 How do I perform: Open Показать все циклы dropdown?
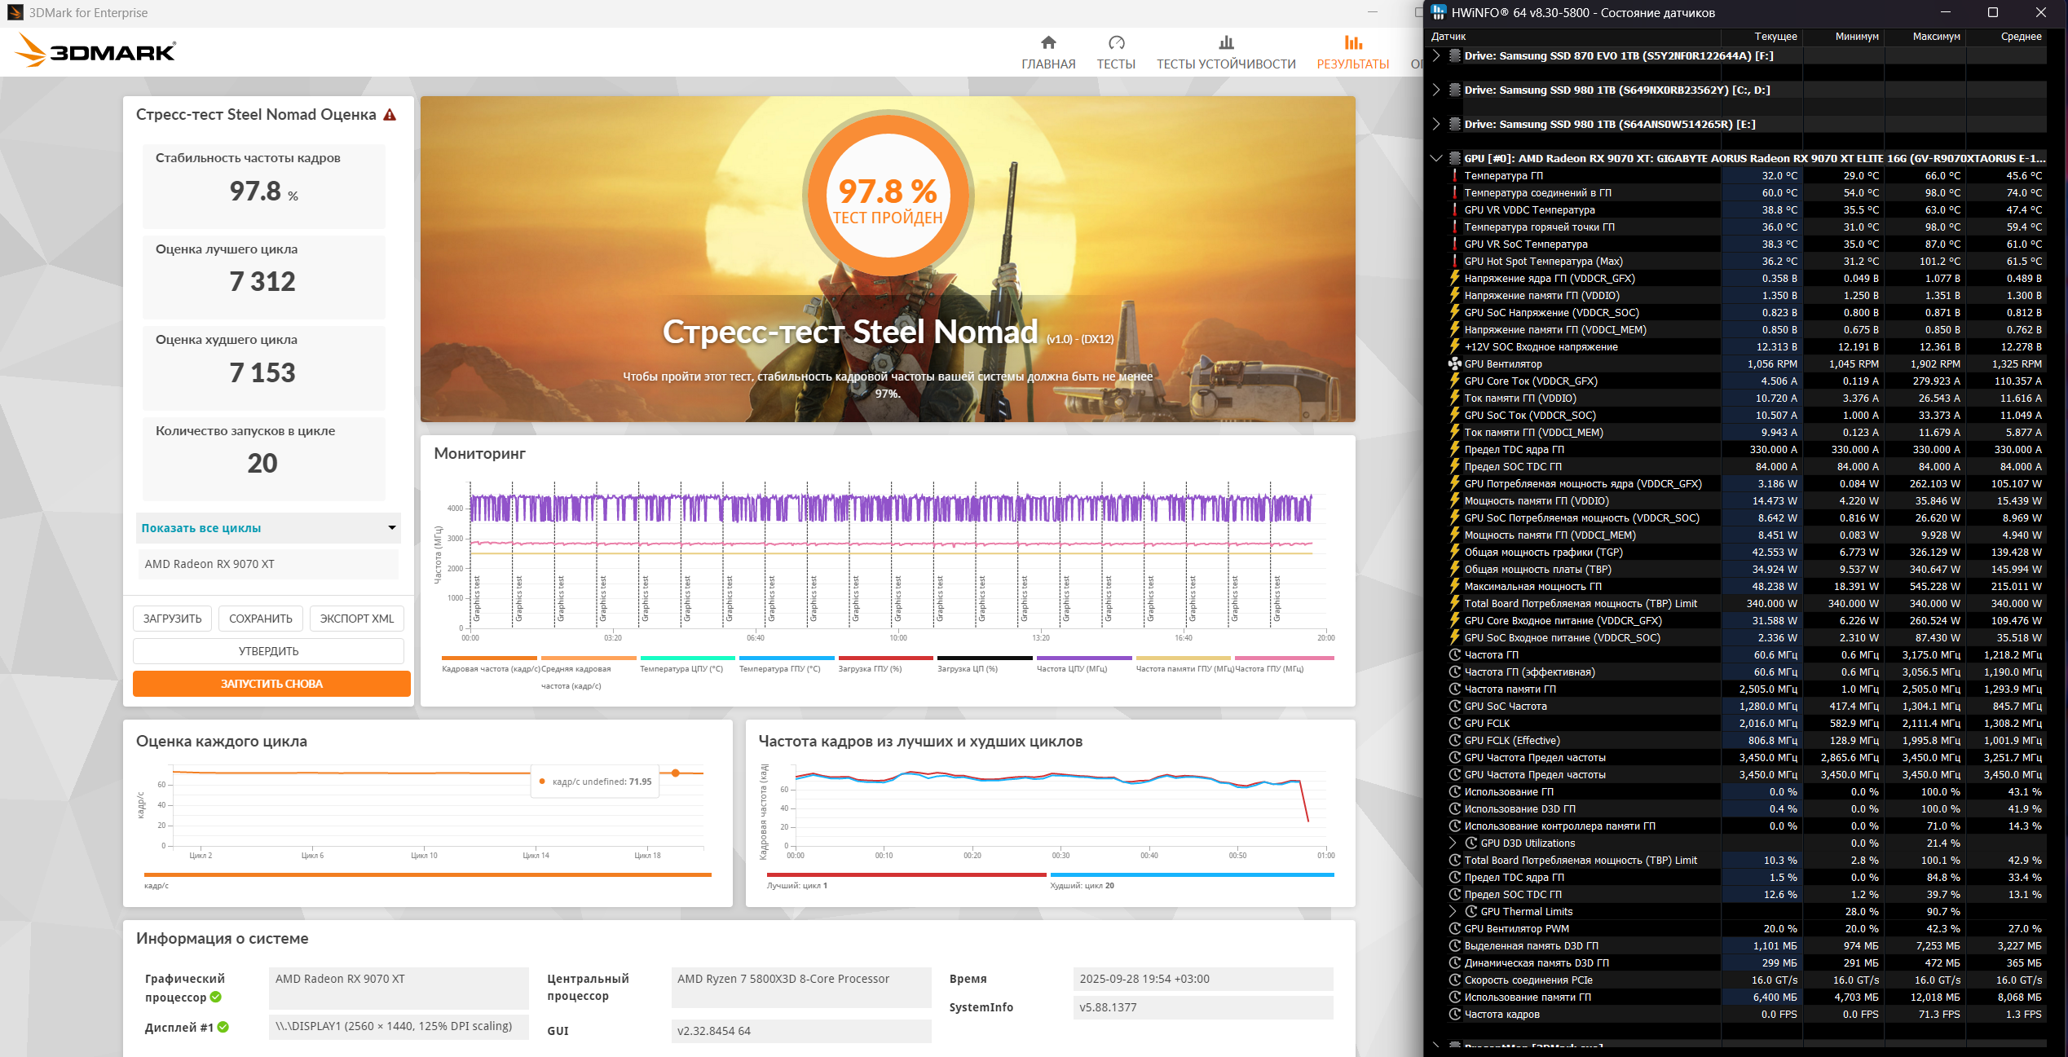point(268,528)
